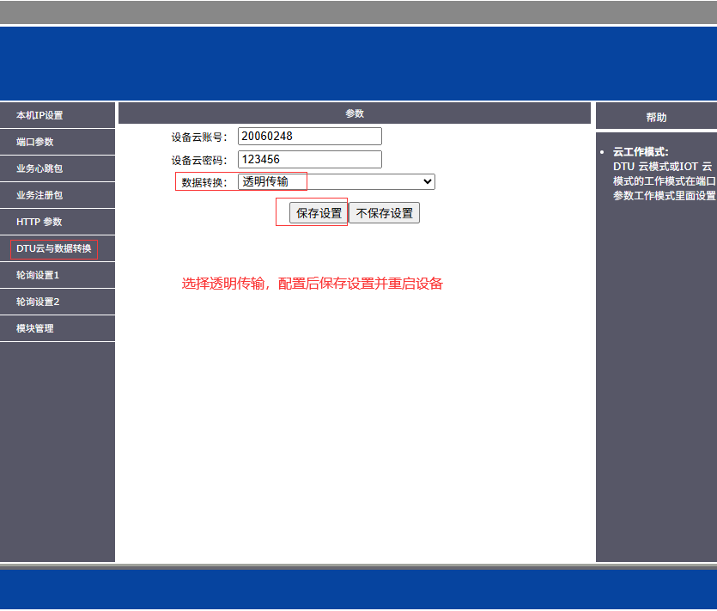Go to 端口参数 in the sidebar
Image resolution: width=717 pixels, height=611 pixels.
(x=34, y=142)
